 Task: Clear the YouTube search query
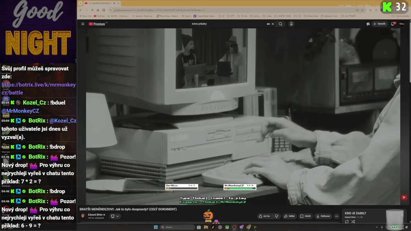click(x=273, y=24)
